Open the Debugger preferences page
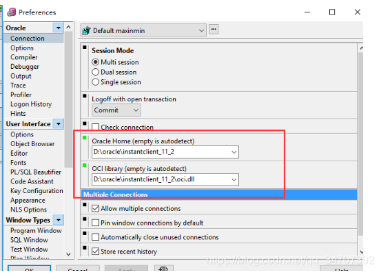381x273 pixels. pyautogui.click(x=25, y=67)
